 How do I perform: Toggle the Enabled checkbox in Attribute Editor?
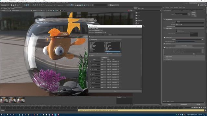click(x=176, y=21)
